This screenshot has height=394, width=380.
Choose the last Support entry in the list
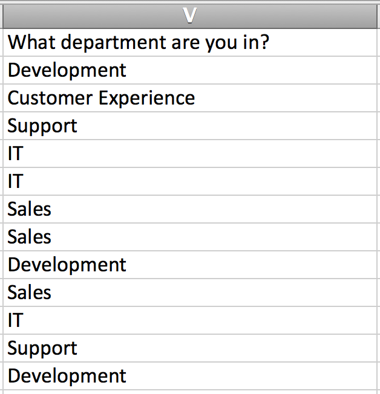42,349
